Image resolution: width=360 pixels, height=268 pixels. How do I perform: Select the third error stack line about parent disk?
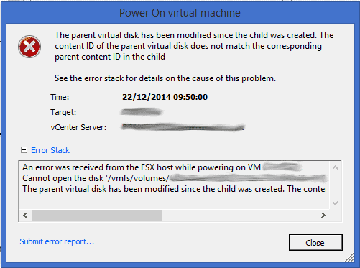(174, 189)
